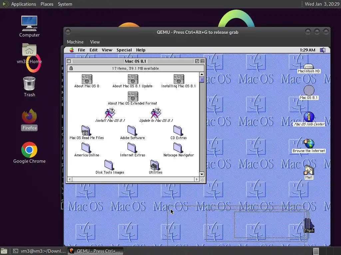Open the Apple menu
Screen dimensions: 341x255
pos(72,50)
